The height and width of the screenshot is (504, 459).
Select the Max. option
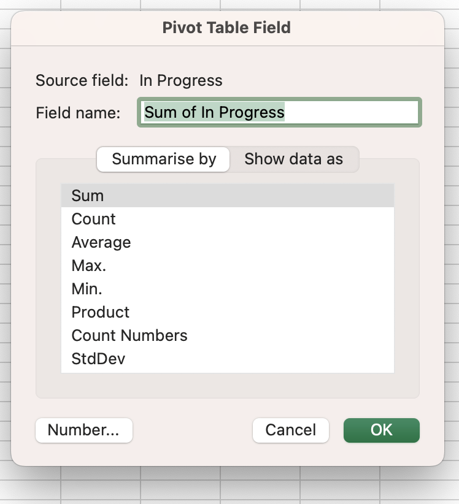(228, 266)
